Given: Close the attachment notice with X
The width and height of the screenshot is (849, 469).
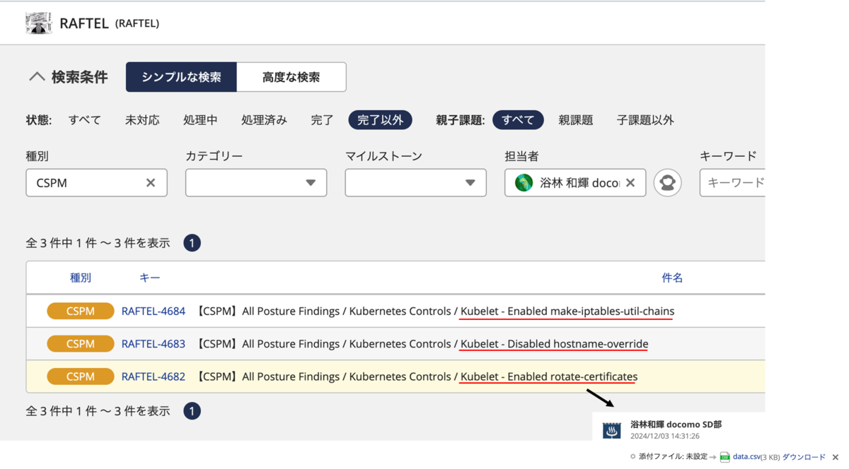Looking at the screenshot, I should 836,458.
